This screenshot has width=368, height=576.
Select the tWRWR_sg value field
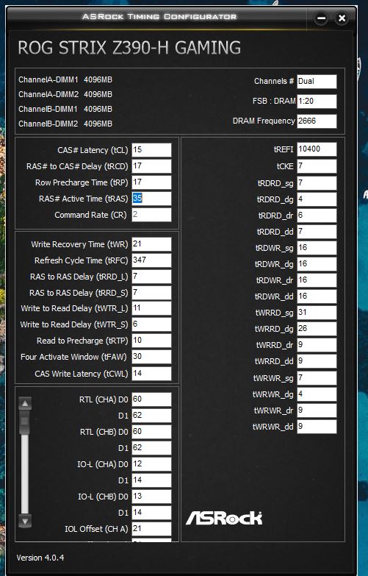click(317, 377)
